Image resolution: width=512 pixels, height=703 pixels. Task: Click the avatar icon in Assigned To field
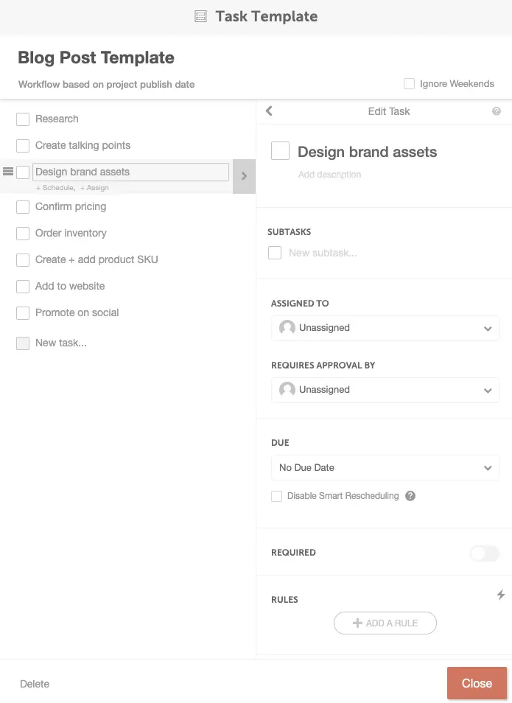[x=287, y=328]
